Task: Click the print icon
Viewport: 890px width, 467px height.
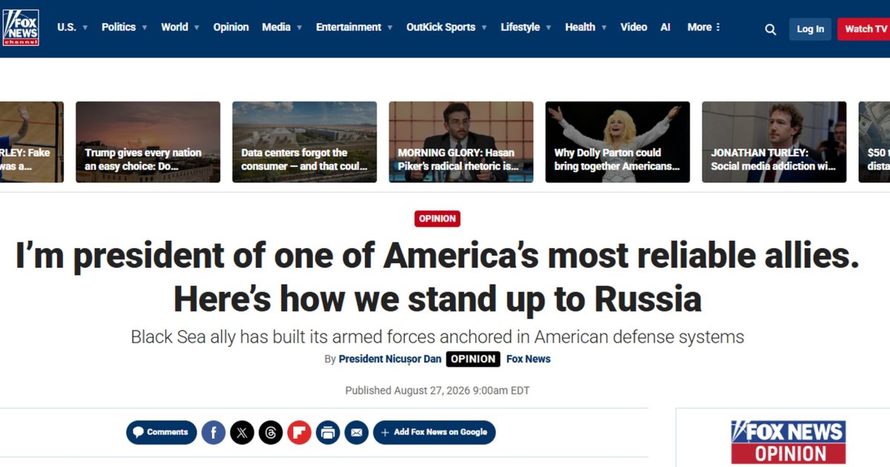Action: pos(328,432)
